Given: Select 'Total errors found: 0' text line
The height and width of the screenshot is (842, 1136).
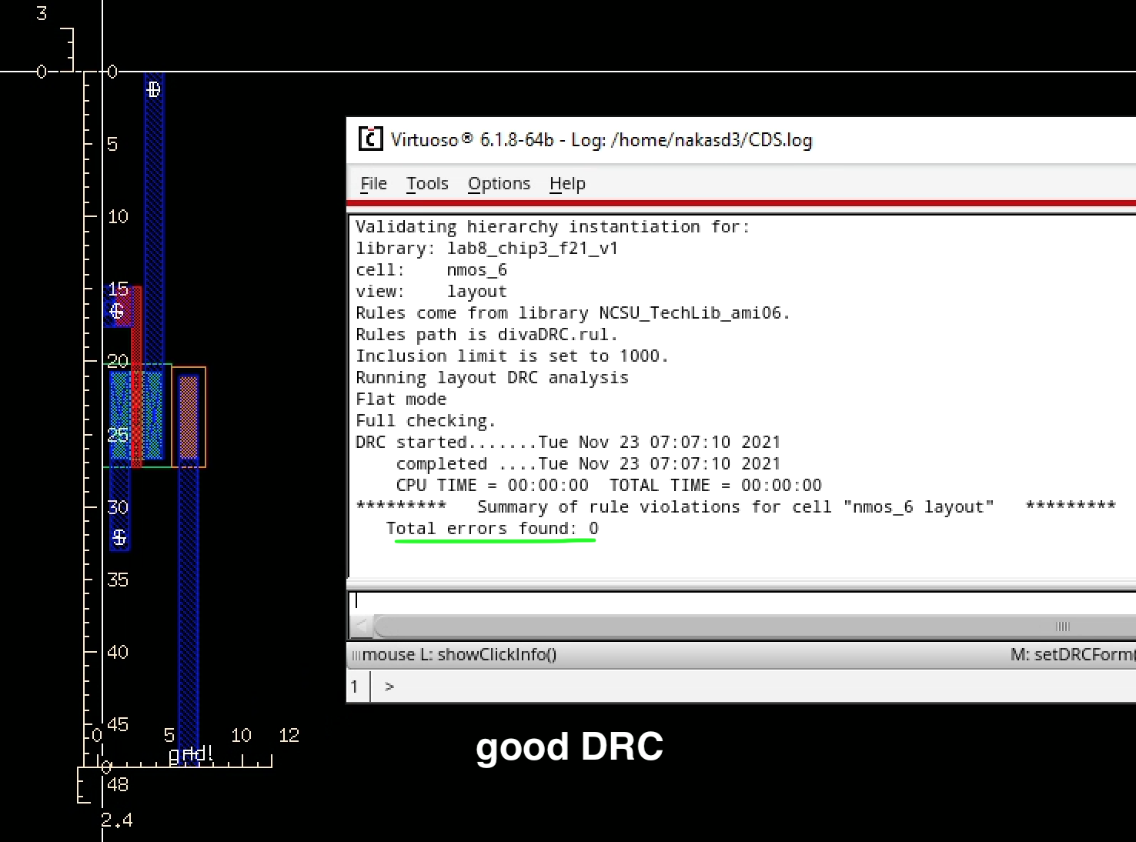Looking at the screenshot, I should coord(492,528).
